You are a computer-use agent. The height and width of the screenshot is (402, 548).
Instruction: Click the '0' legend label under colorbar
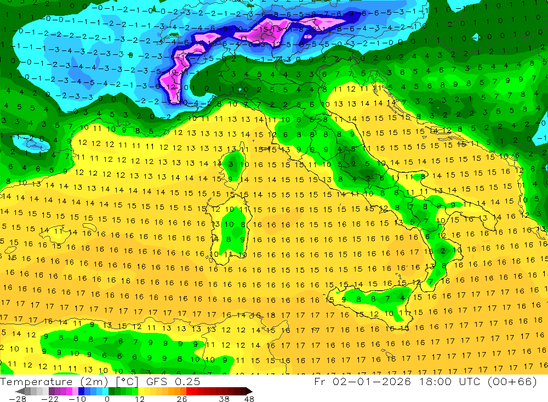(107, 399)
